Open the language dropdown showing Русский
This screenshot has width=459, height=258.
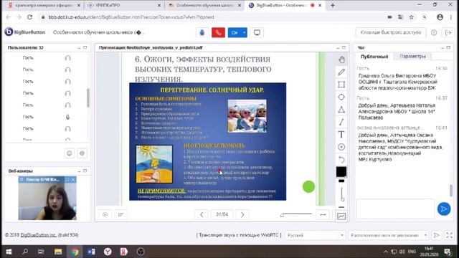316,235
